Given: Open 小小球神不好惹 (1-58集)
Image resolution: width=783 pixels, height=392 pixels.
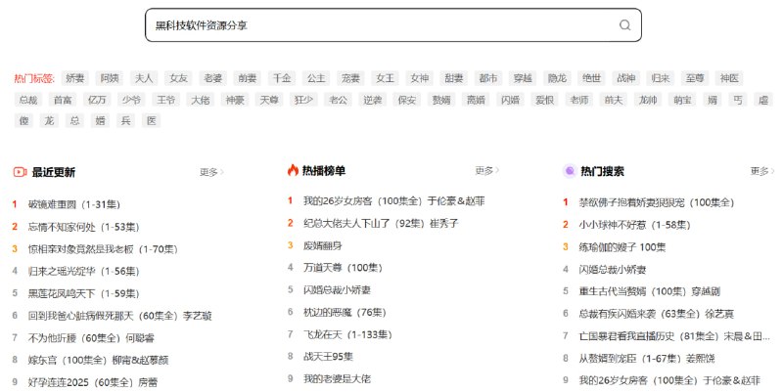Looking at the screenshot, I should (x=628, y=225).
